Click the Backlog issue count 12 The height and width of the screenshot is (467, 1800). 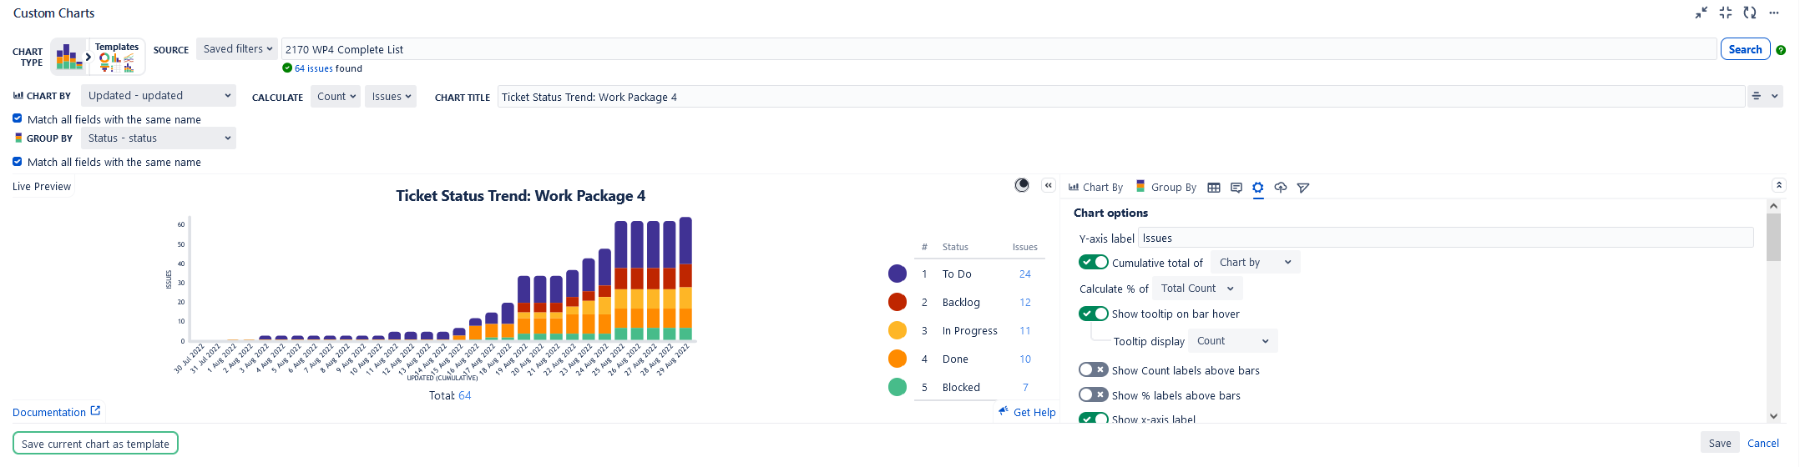point(1025,302)
